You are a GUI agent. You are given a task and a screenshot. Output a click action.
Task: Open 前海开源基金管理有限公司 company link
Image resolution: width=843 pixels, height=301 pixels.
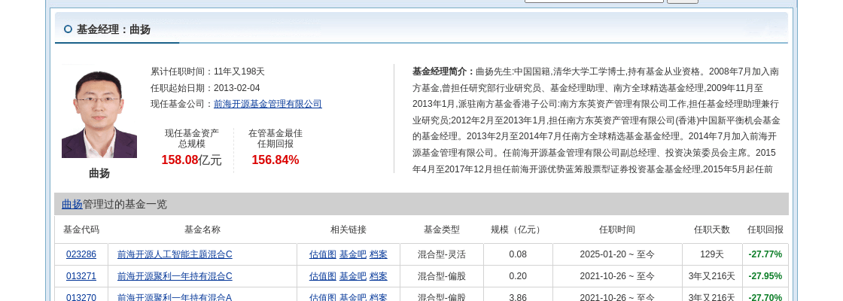click(x=268, y=105)
